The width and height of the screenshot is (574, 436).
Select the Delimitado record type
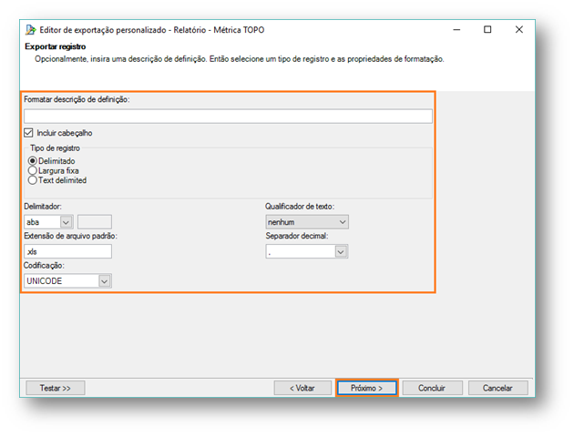pyautogui.click(x=33, y=161)
